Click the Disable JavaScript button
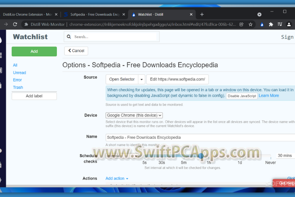The width and height of the screenshot is (295, 197). click(x=242, y=96)
